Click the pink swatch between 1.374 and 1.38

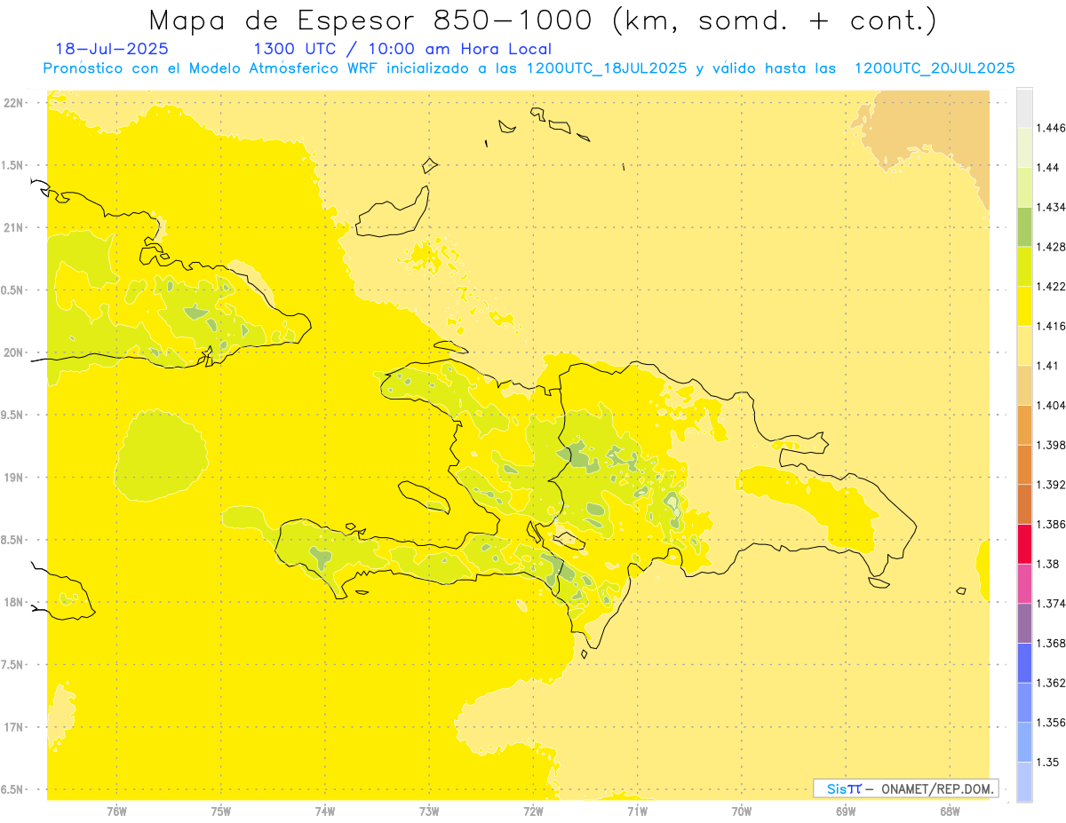coord(1024,583)
